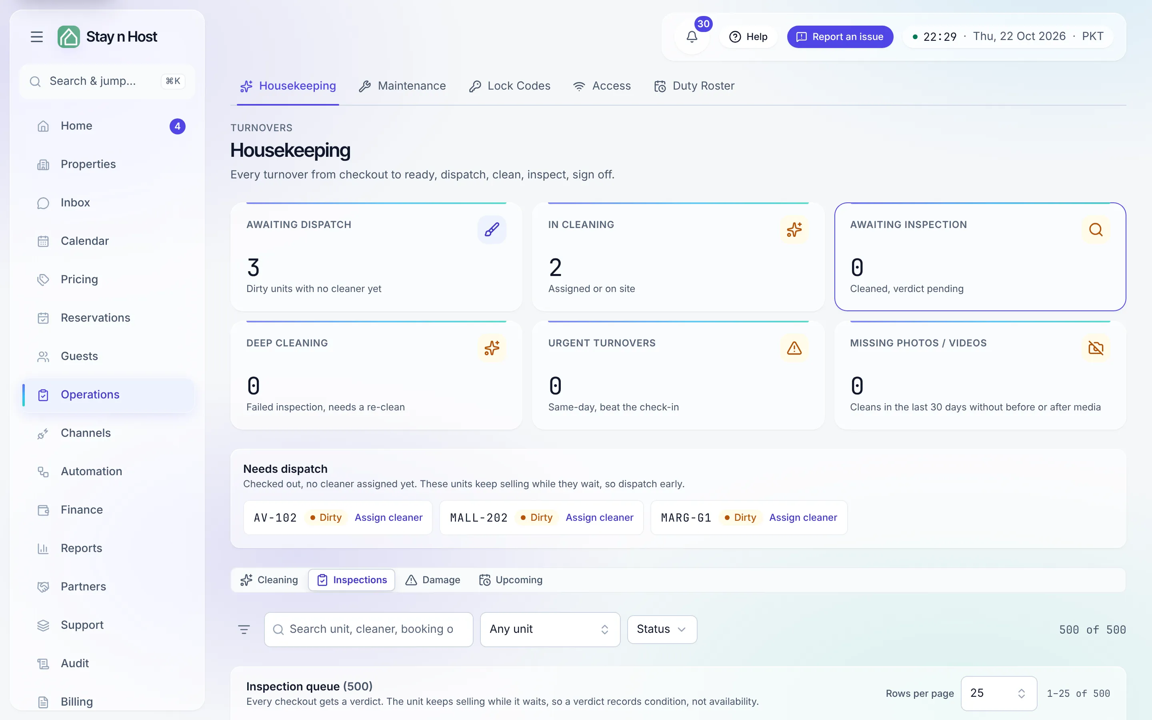Click the camera-off icon in Missing Photos
The height and width of the screenshot is (720, 1152).
(x=1095, y=348)
